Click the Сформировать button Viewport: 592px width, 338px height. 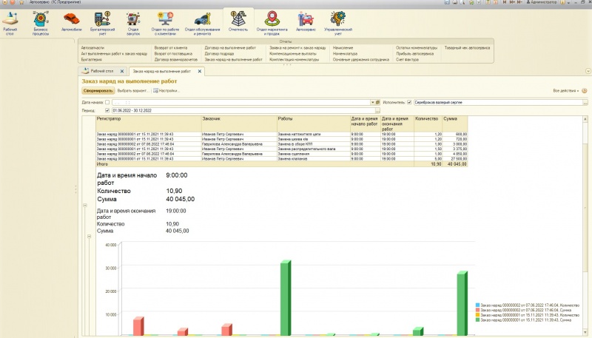click(x=98, y=91)
